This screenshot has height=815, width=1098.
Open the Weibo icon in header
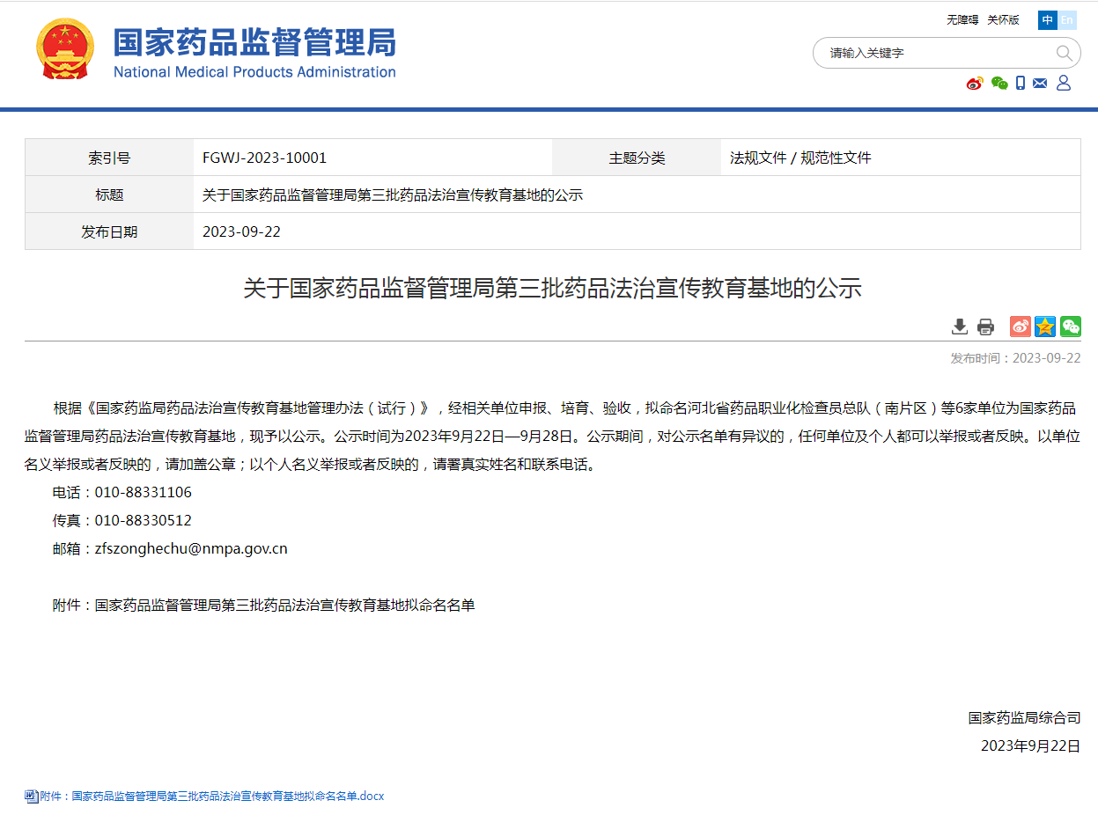(x=975, y=84)
